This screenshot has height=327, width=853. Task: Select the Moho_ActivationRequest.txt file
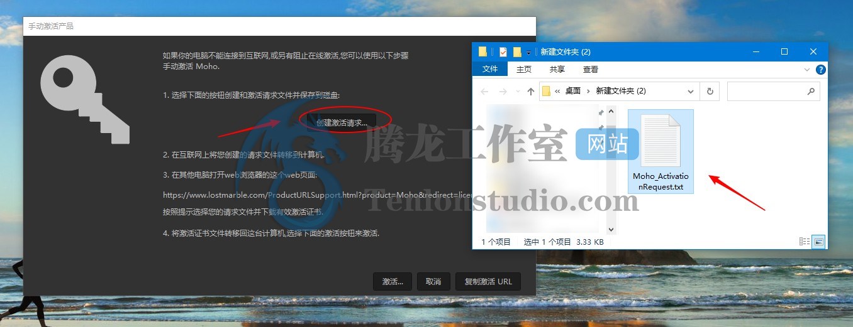[661, 151]
